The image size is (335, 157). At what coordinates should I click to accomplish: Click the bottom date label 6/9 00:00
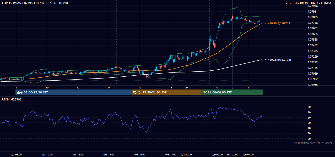click(x=217, y=155)
